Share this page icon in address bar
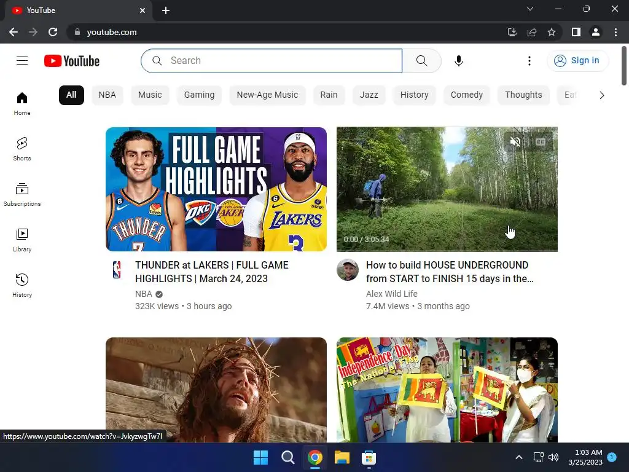629x472 pixels. (532, 32)
